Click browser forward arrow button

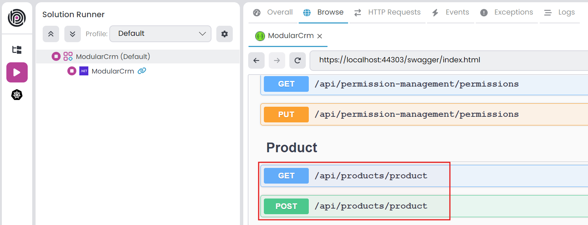point(277,60)
